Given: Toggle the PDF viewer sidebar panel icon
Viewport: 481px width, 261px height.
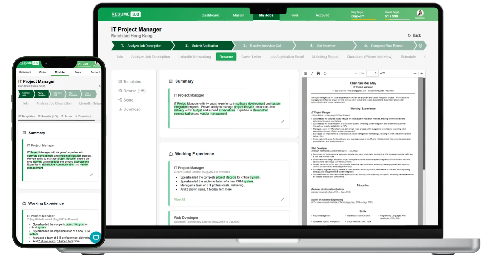Looking at the screenshot, I should point(305,73).
